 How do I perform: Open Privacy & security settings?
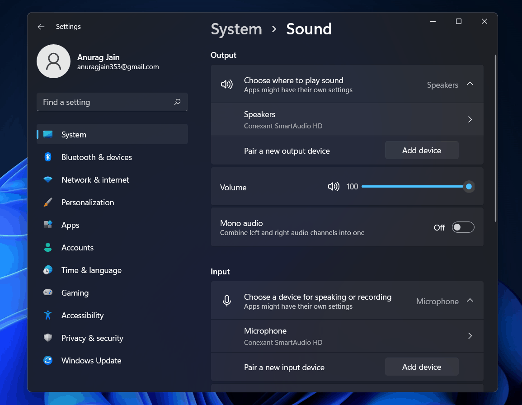click(112, 338)
